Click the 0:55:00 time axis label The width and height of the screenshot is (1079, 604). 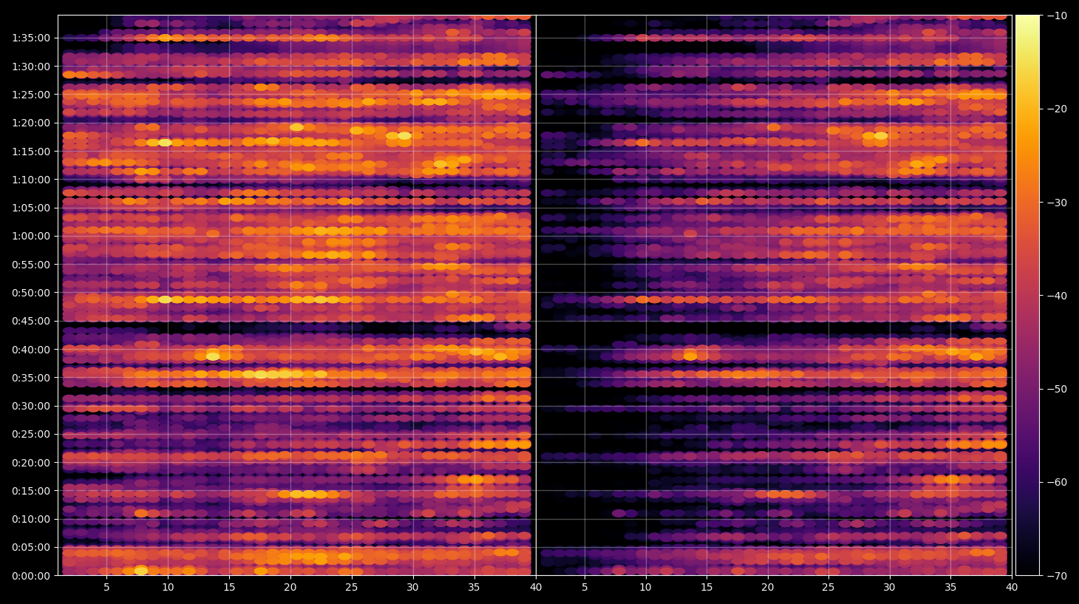point(31,265)
